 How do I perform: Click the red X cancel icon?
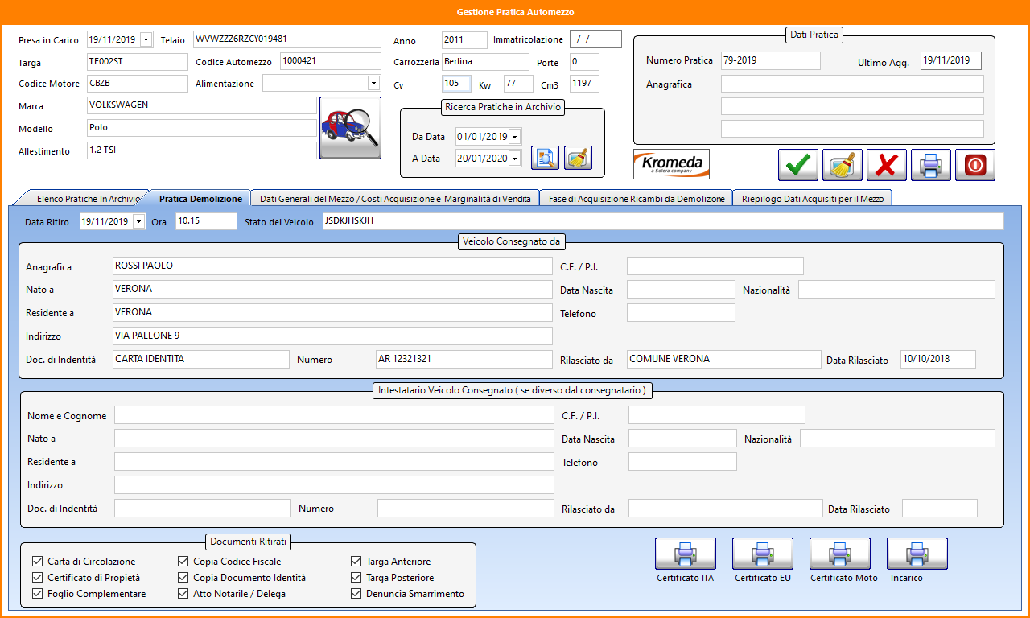887,165
